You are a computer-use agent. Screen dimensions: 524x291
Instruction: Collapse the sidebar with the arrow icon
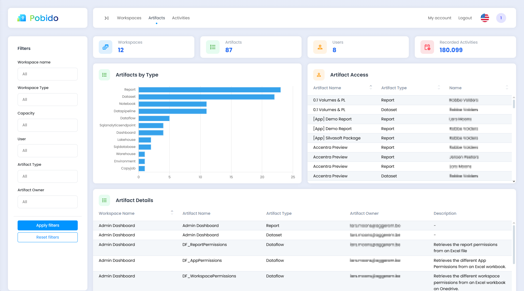(106, 18)
